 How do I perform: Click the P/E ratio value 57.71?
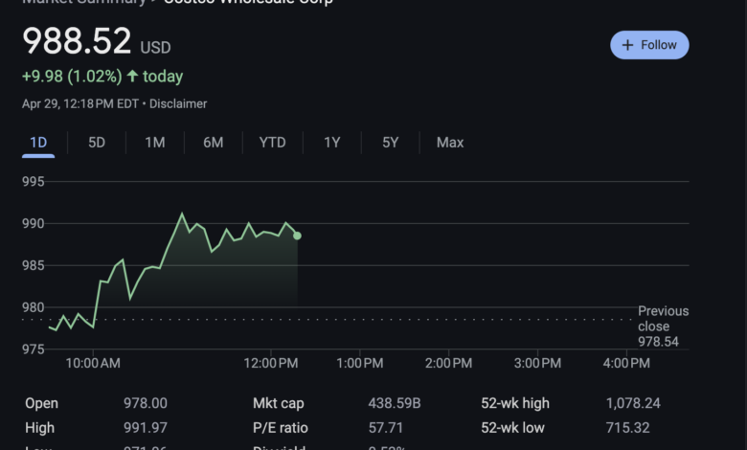coord(386,428)
